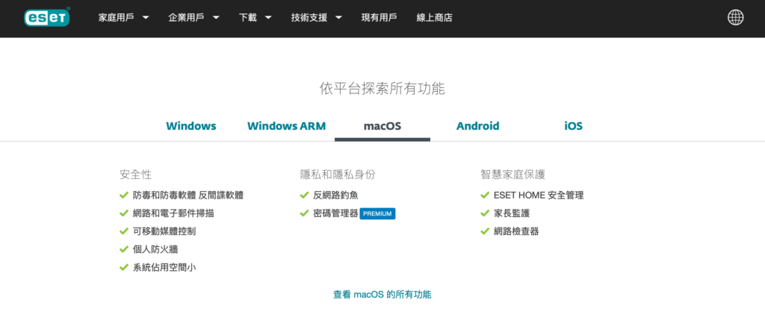Viewport: 765px width, 335px height.
Task: Click the checkmark beside 網路和電子郵件掃描
Action: [124, 213]
